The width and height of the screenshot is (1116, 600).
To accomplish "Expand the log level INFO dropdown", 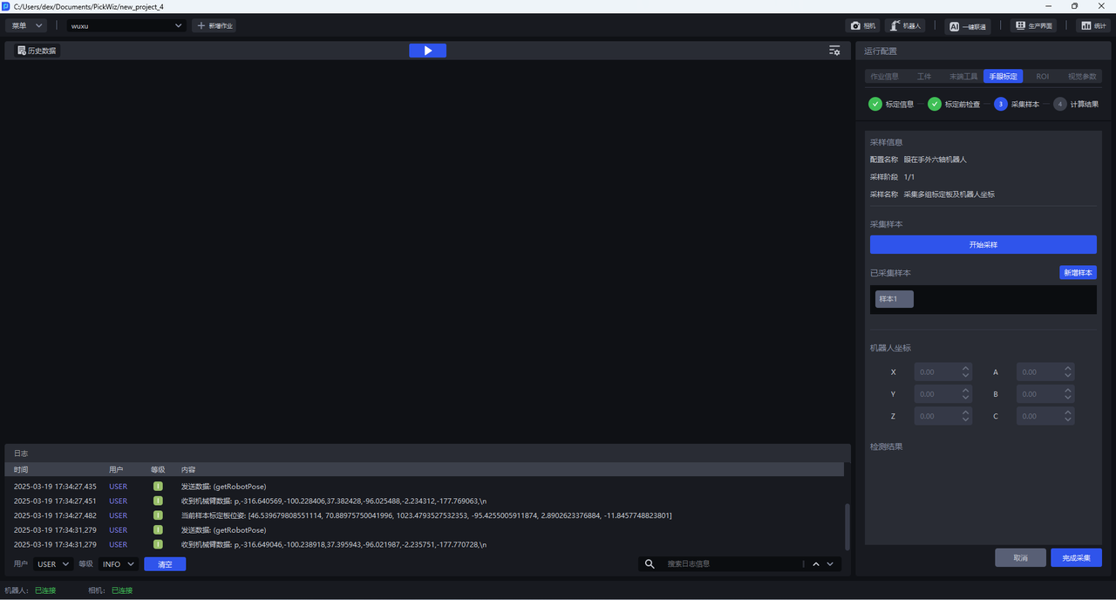I will tap(118, 564).
